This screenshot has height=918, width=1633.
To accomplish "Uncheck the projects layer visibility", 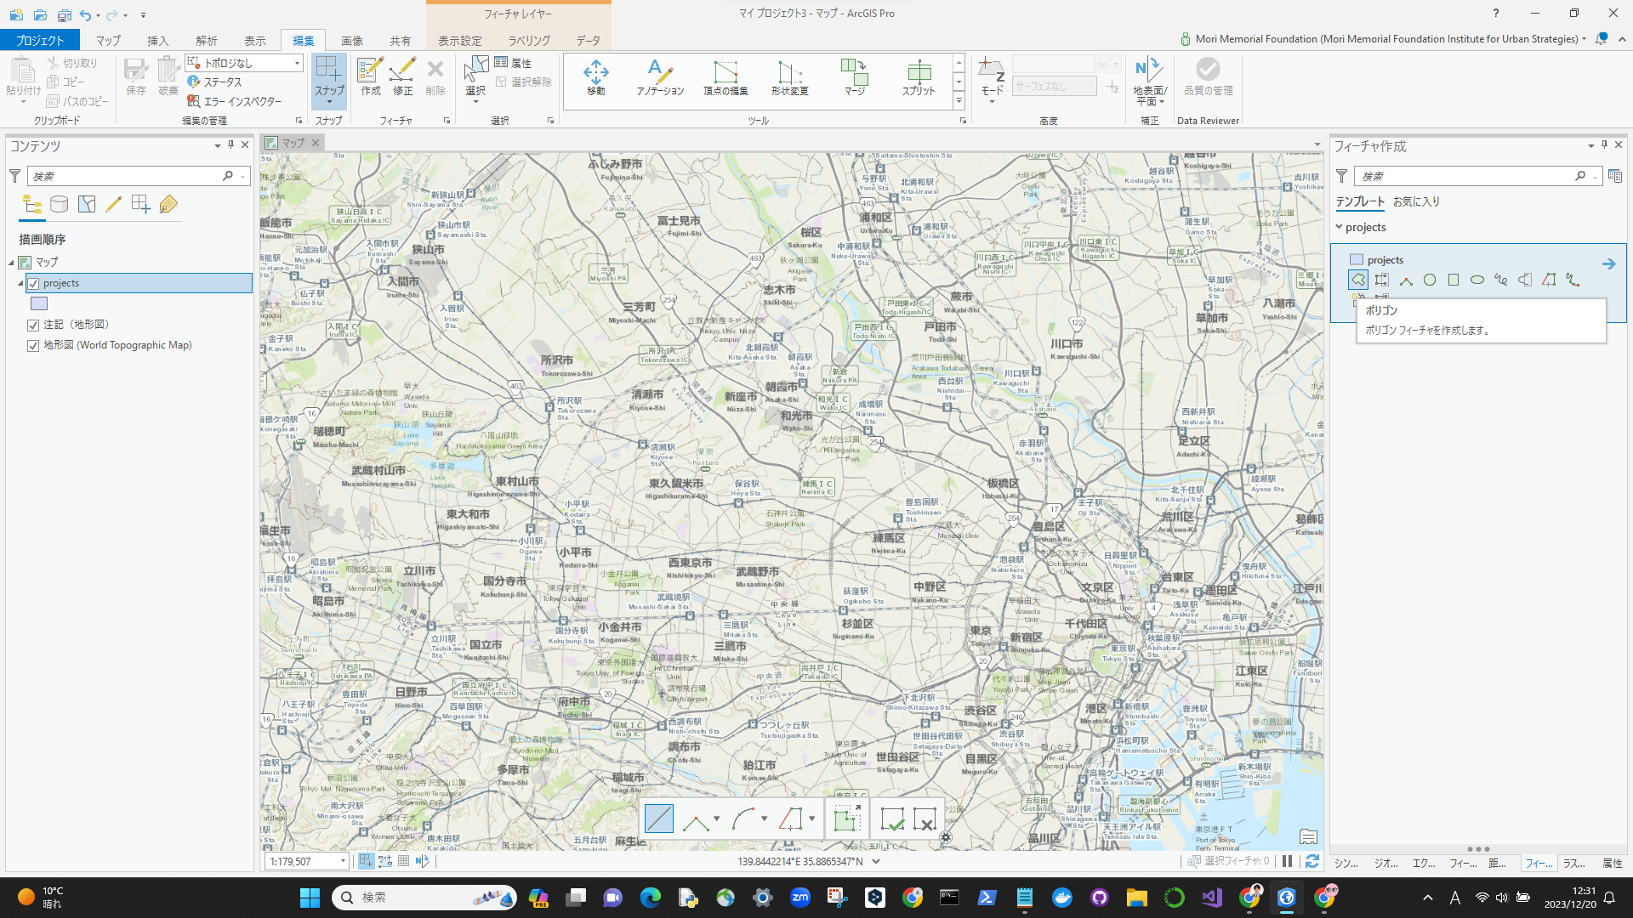I will click(x=33, y=283).
